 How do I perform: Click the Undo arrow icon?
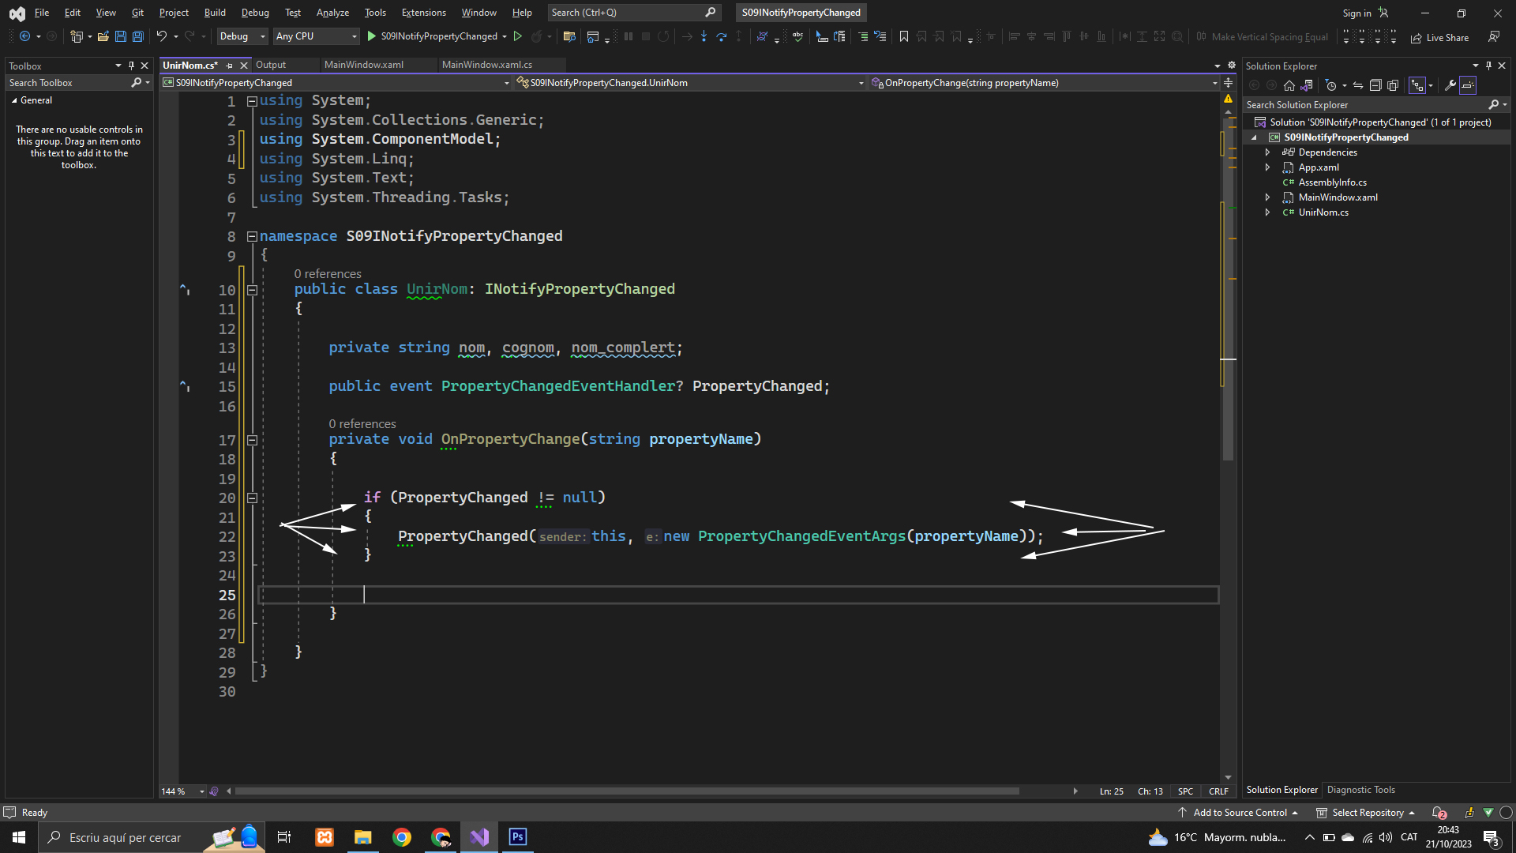[x=161, y=36]
